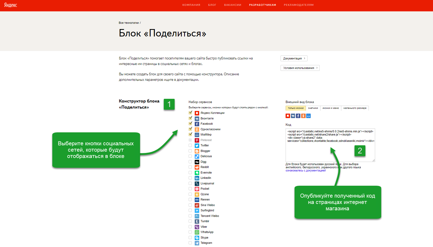Click the LinkedIn icon in the services list
433x247 pixels.
197,178
